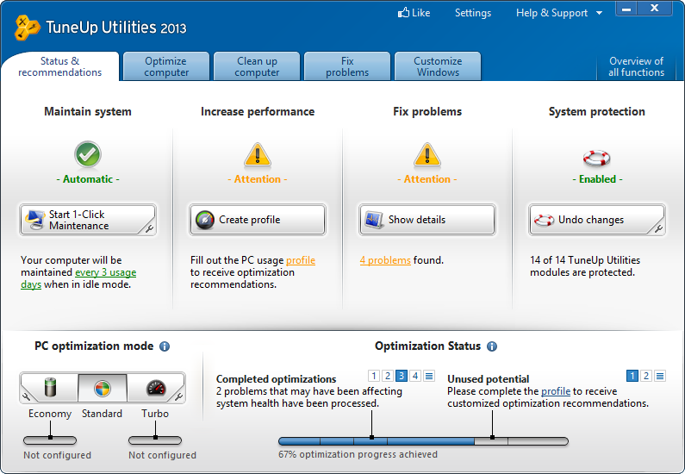Viewport: 685px width, 474px height.
Task: Click the warning triangle under Increase performance
Action: [258, 154]
